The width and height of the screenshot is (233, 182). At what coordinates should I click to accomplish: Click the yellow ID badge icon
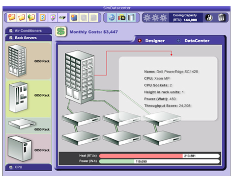pos(122,17)
